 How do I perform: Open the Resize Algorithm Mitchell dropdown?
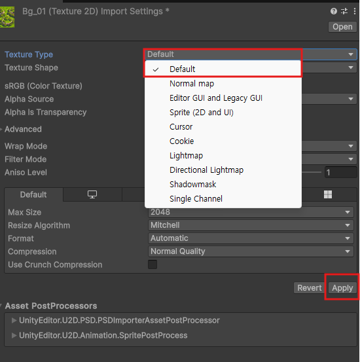[251, 225]
